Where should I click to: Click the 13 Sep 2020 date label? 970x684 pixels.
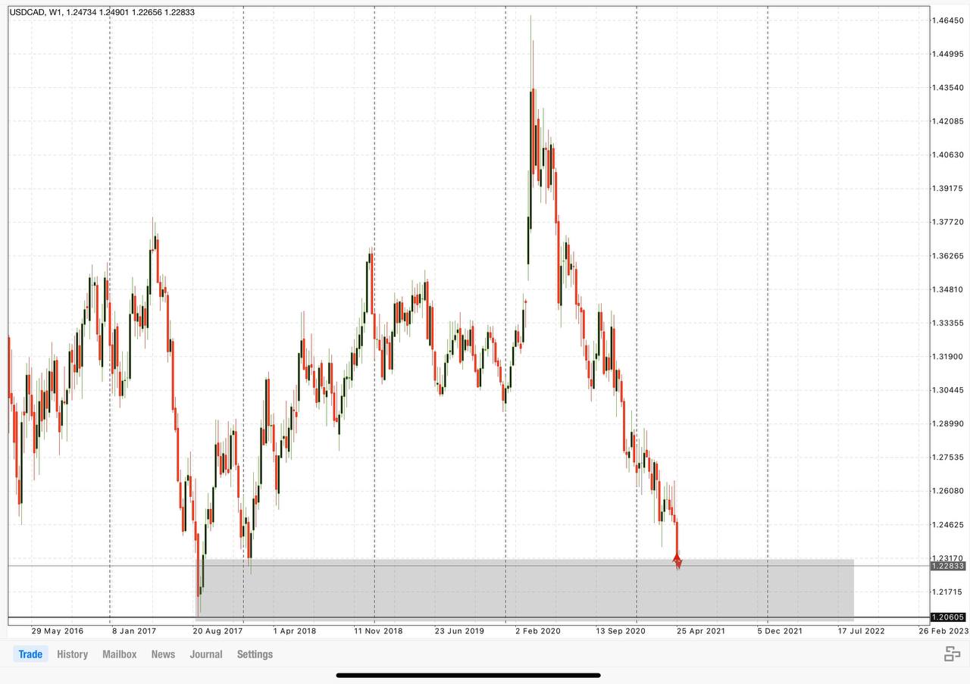tap(621, 630)
